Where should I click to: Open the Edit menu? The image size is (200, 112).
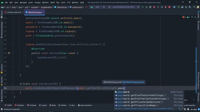click(11, 2)
